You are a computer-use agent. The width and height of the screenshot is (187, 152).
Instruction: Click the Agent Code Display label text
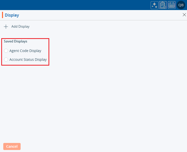point(25,51)
